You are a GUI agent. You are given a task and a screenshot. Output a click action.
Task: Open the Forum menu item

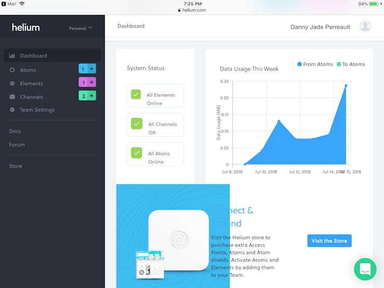pos(17,145)
